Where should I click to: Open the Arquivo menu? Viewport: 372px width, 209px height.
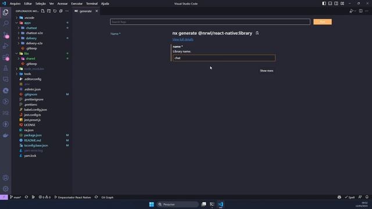pyautogui.click(x=15, y=3)
